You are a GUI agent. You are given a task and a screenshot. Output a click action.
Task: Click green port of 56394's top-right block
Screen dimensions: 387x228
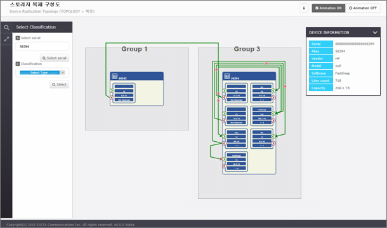[273, 91]
